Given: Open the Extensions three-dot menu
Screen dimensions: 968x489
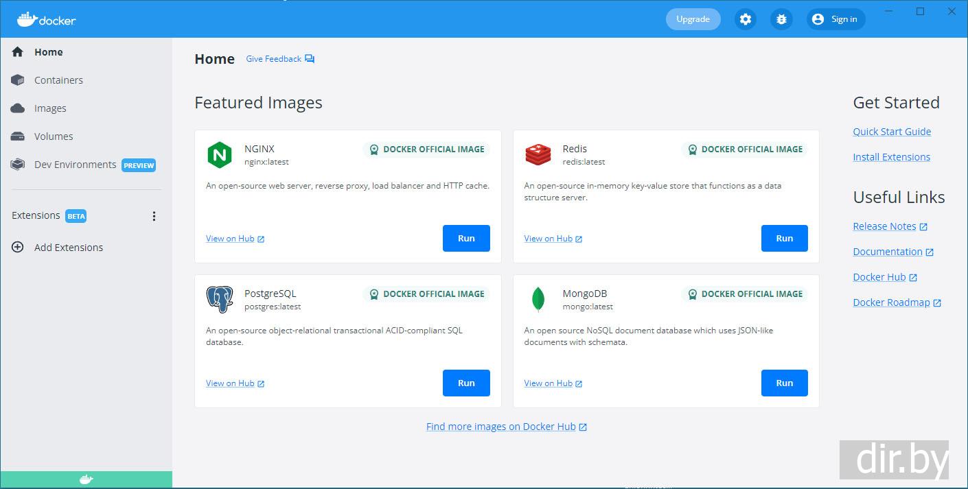Looking at the screenshot, I should pyautogui.click(x=154, y=216).
